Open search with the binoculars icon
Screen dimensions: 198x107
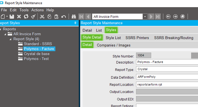[74, 17]
